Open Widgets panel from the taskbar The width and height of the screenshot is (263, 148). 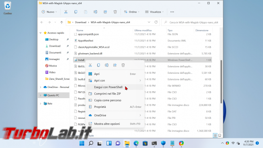tap(109, 143)
